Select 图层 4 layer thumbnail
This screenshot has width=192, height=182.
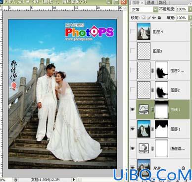coord(144,32)
